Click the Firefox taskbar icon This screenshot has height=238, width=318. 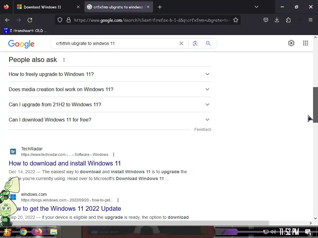[38, 232]
